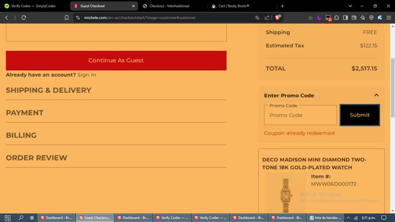
Task: Switch to the Checkout - Interhashional tab
Action: 169,6
